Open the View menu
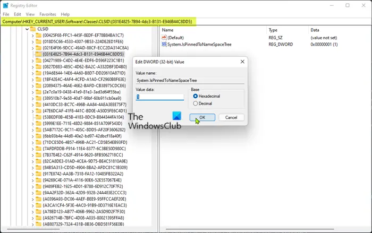The width and height of the screenshot is (372, 233). (x=30, y=14)
